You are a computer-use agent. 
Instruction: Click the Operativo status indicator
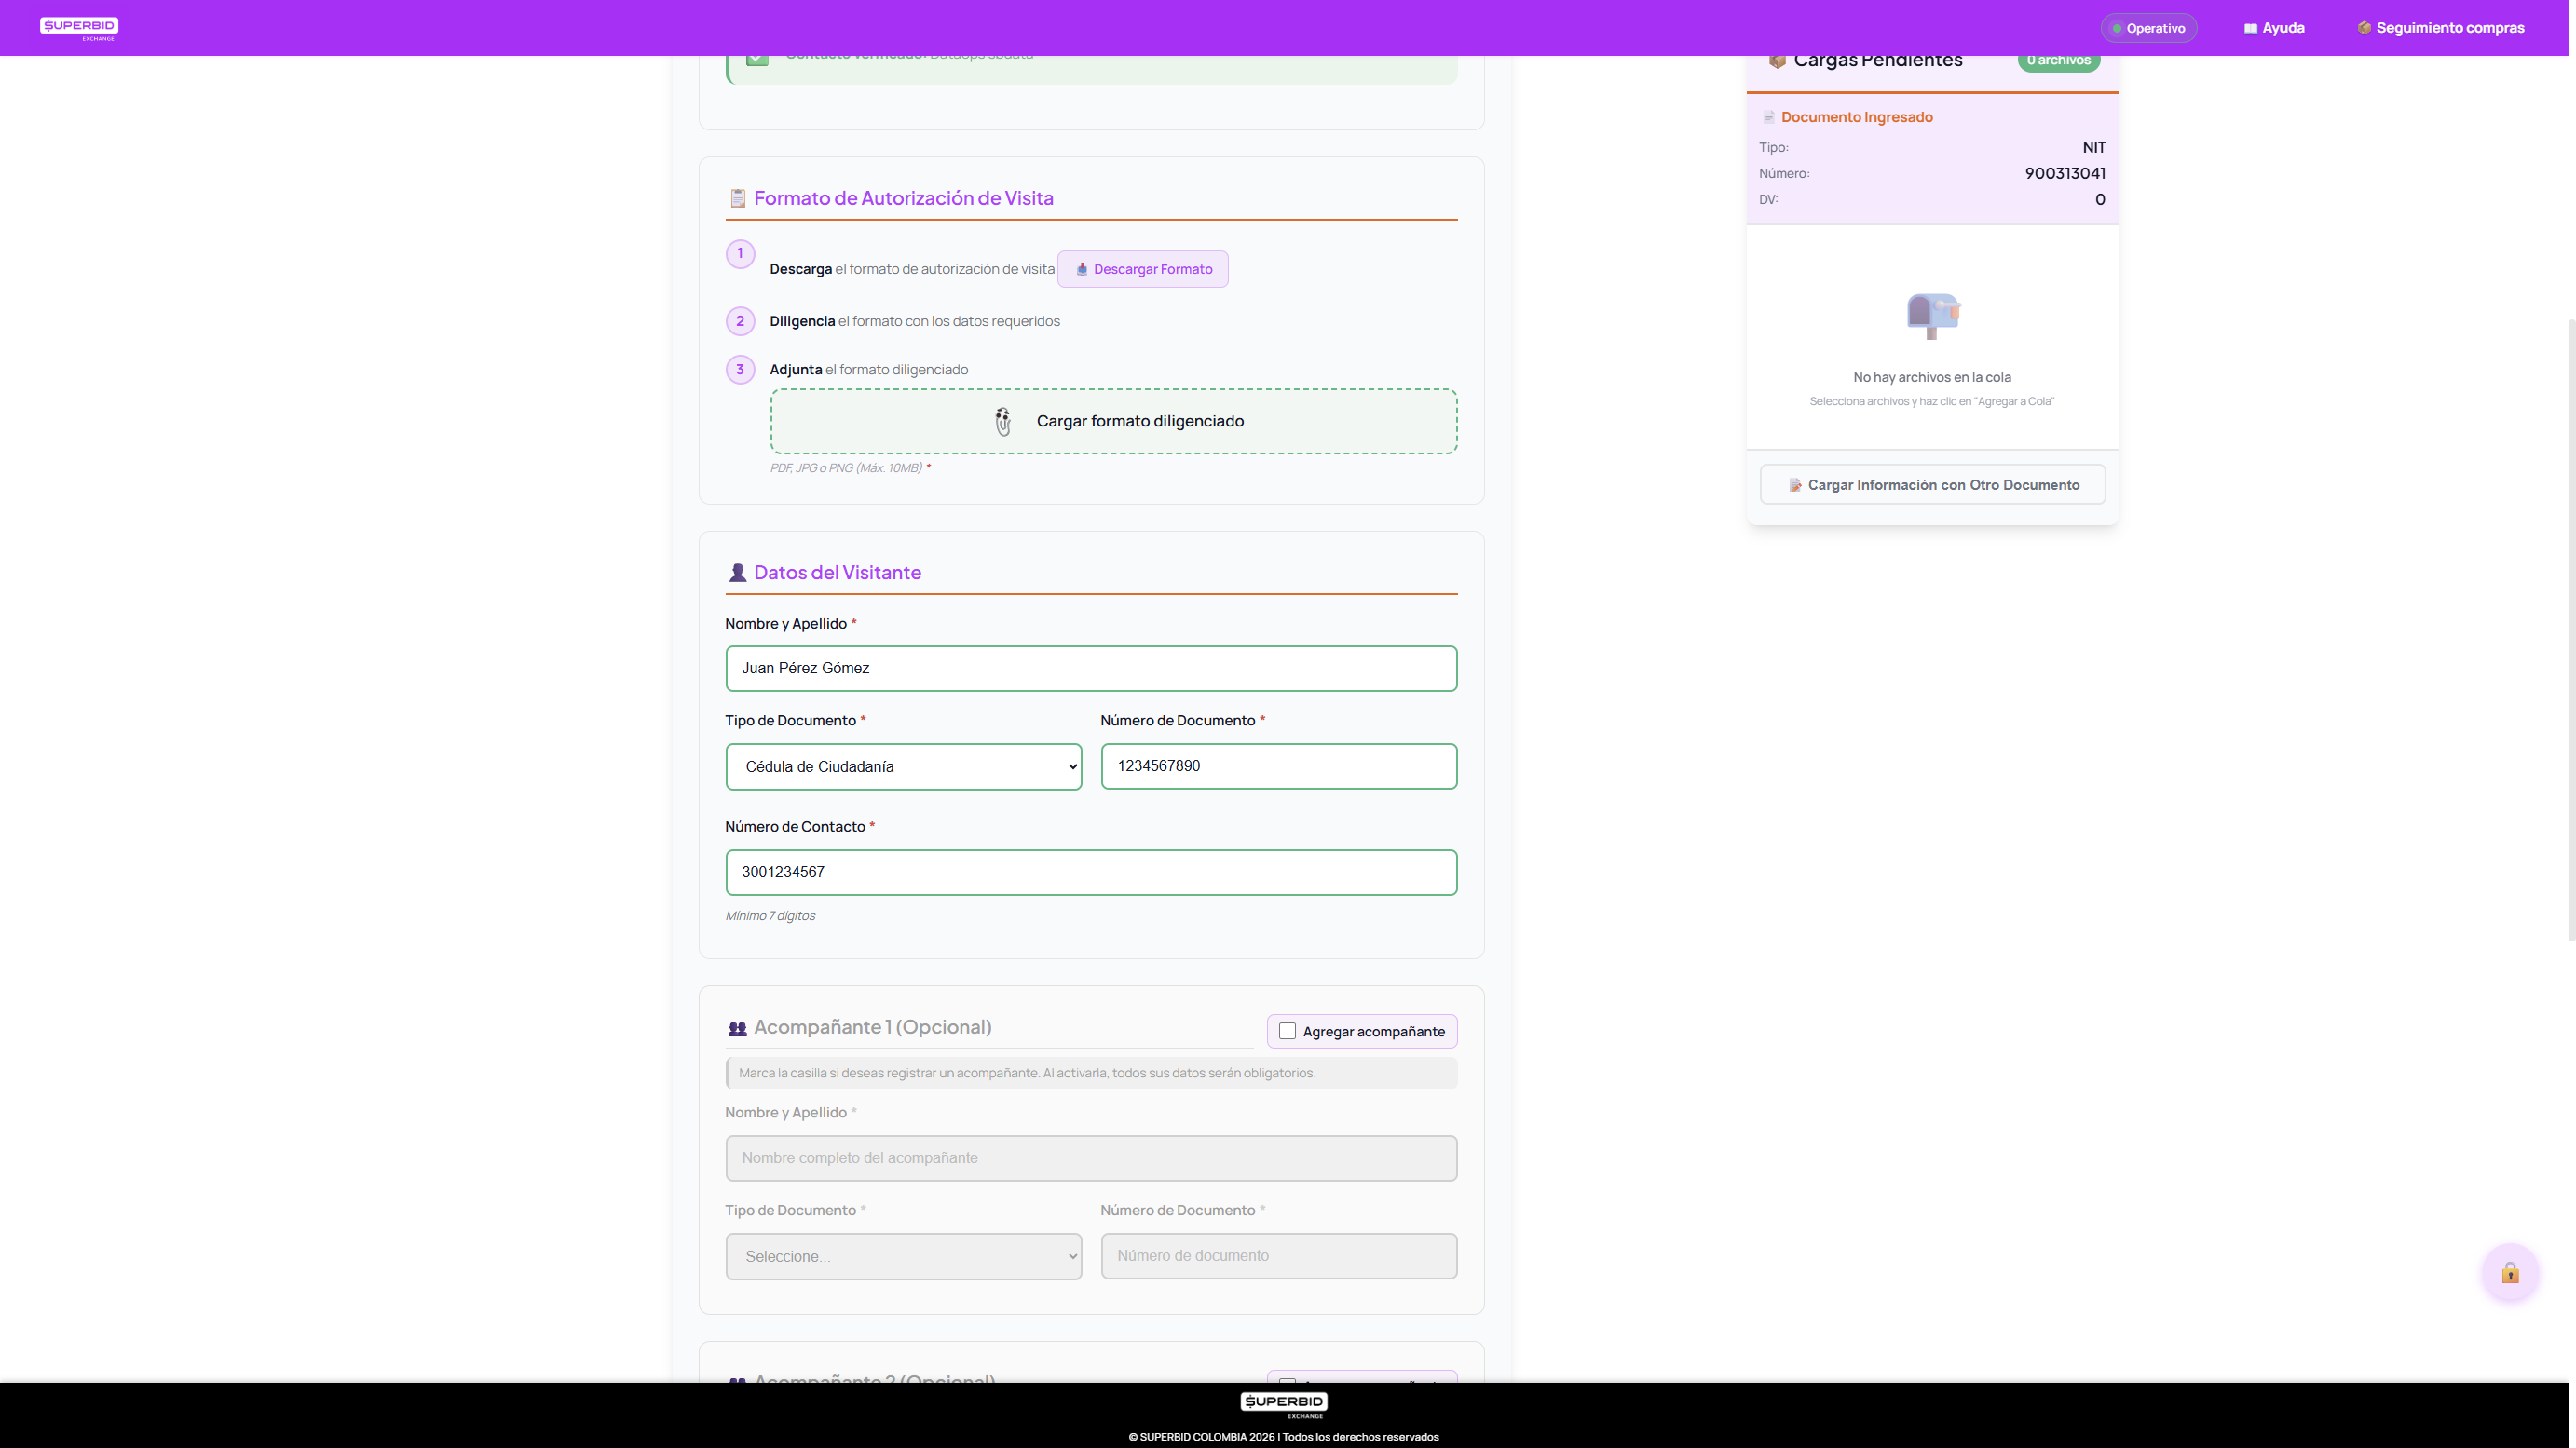(2148, 28)
